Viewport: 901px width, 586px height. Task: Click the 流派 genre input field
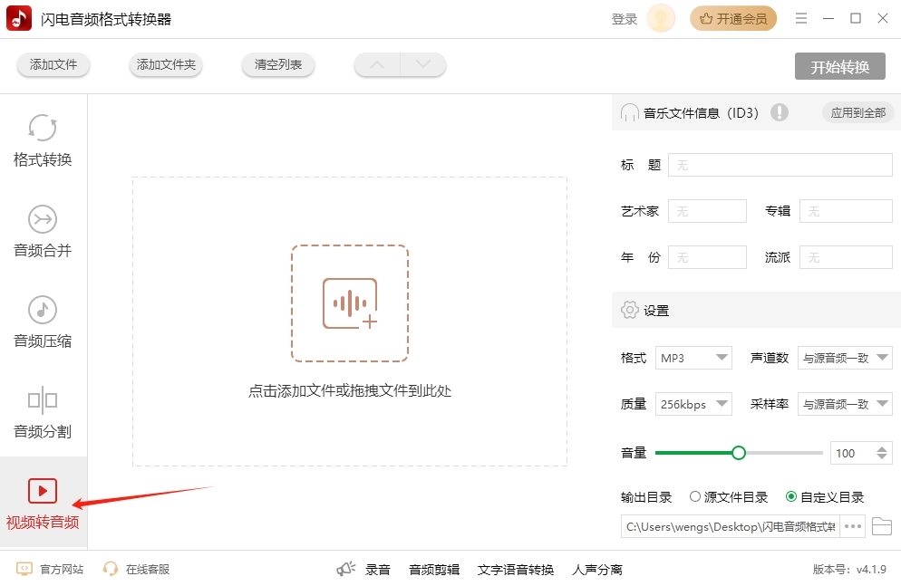point(846,256)
